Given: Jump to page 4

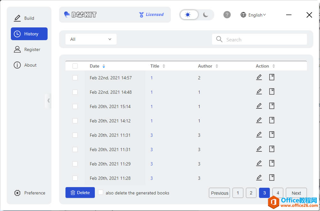Looking at the screenshot, I should click(x=278, y=193).
